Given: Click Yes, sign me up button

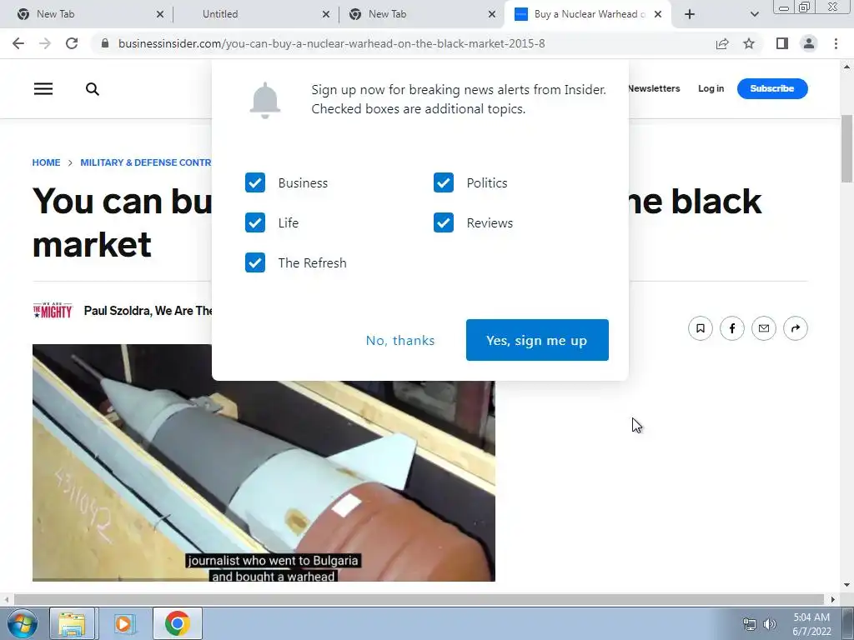Looking at the screenshot, I should click(537, 340).
